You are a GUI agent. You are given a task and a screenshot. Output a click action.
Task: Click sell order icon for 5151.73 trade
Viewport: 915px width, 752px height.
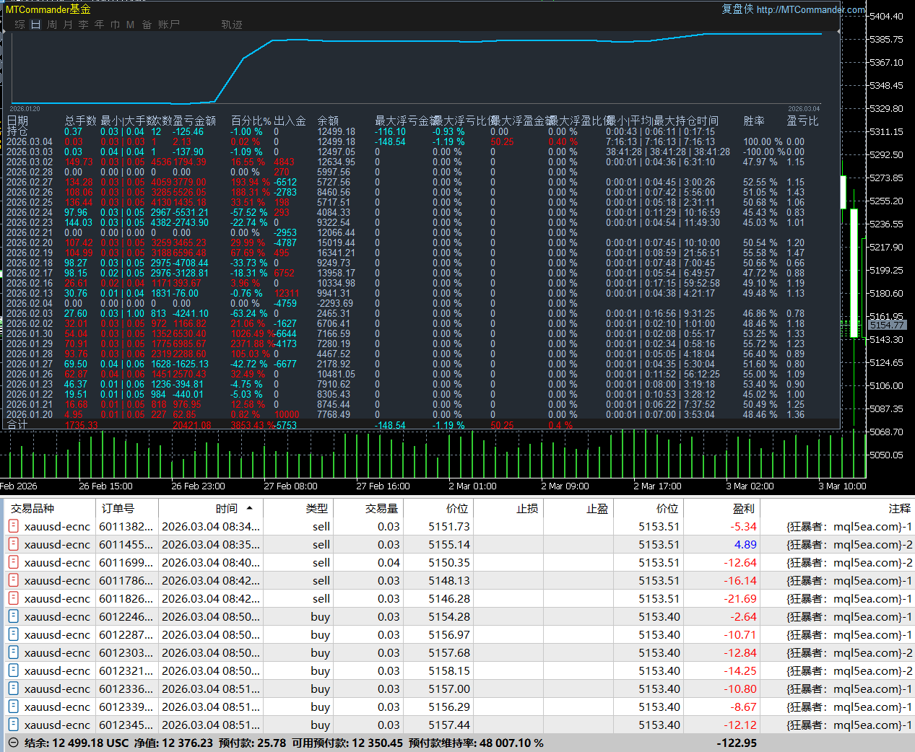pos(13,526)
